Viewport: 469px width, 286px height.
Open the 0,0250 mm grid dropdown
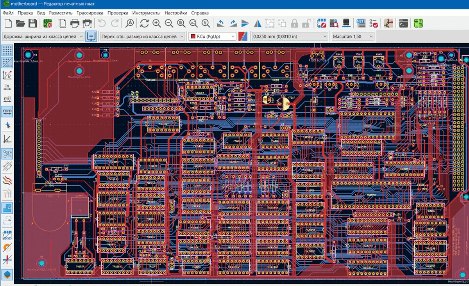(x=290, y=36)
